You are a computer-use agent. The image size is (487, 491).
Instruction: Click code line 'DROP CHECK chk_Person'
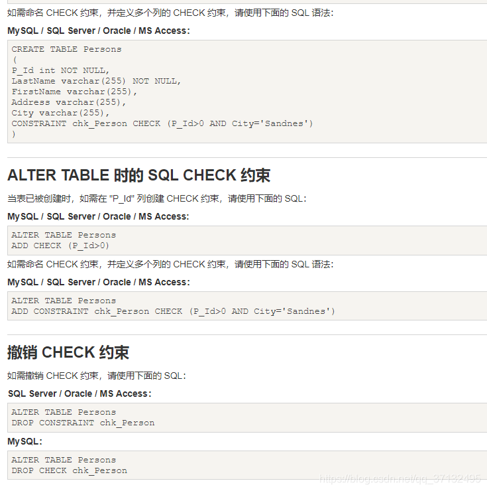tap(69, 471)
